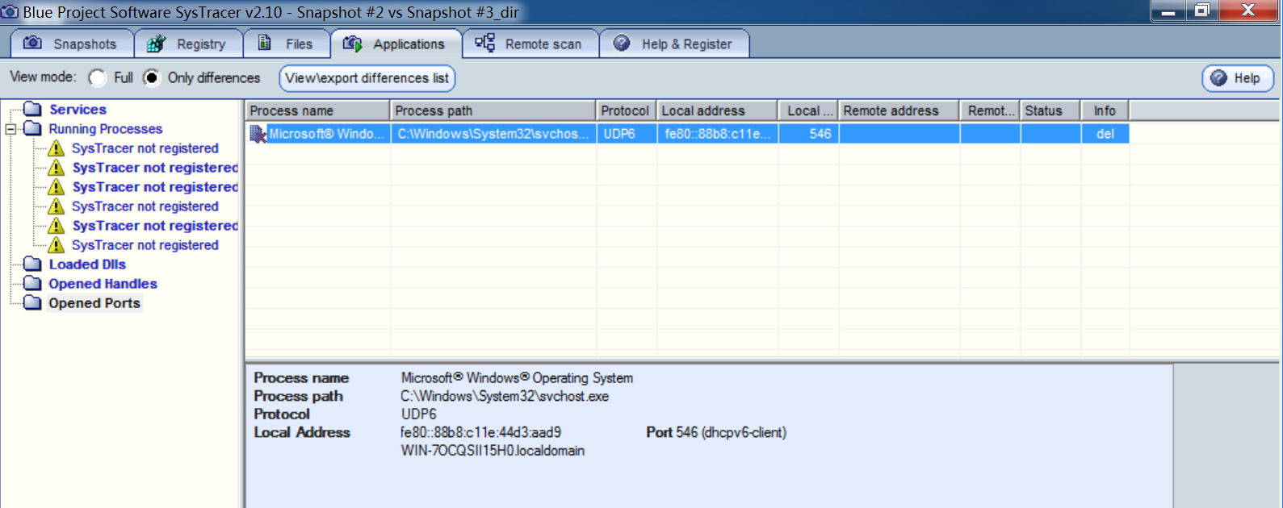Image resolution: width=1283 pixels, height=508 pixels.
Task: Click the Local address column header
Action: (x=717, y=110)
